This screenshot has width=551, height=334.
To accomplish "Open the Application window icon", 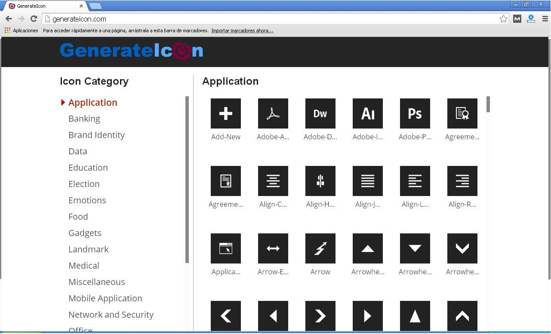I will click(226, 248).
